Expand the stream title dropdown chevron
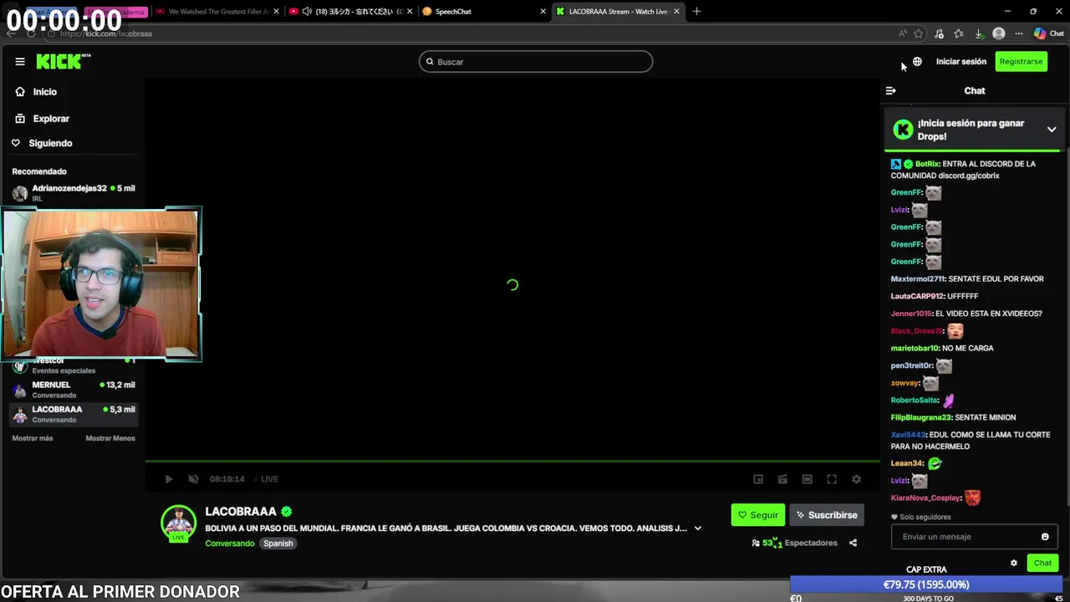This screenshot has width=1070, height=602. pos(698,528)
